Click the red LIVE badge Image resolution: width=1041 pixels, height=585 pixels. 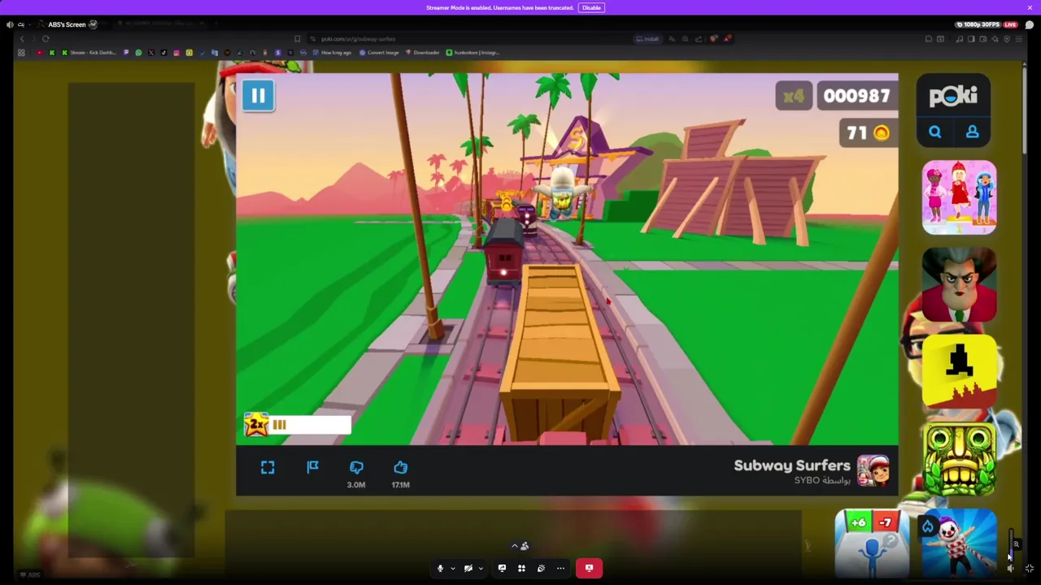(1011, 24)
